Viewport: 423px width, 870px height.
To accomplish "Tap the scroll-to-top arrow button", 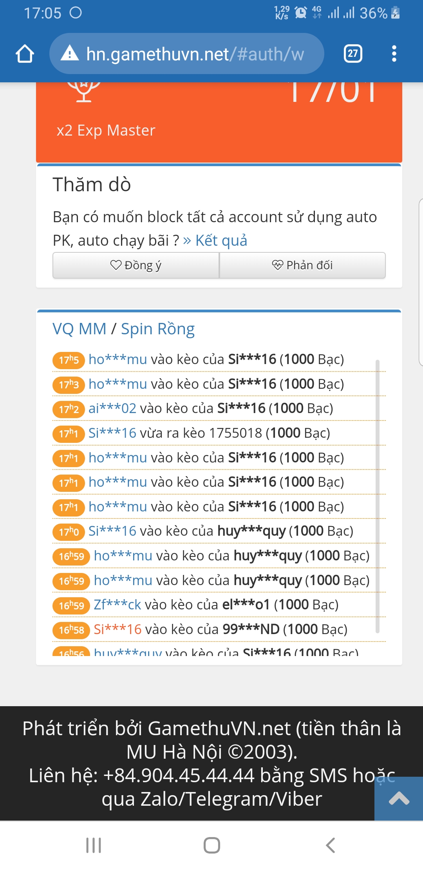I will (399, 798).
